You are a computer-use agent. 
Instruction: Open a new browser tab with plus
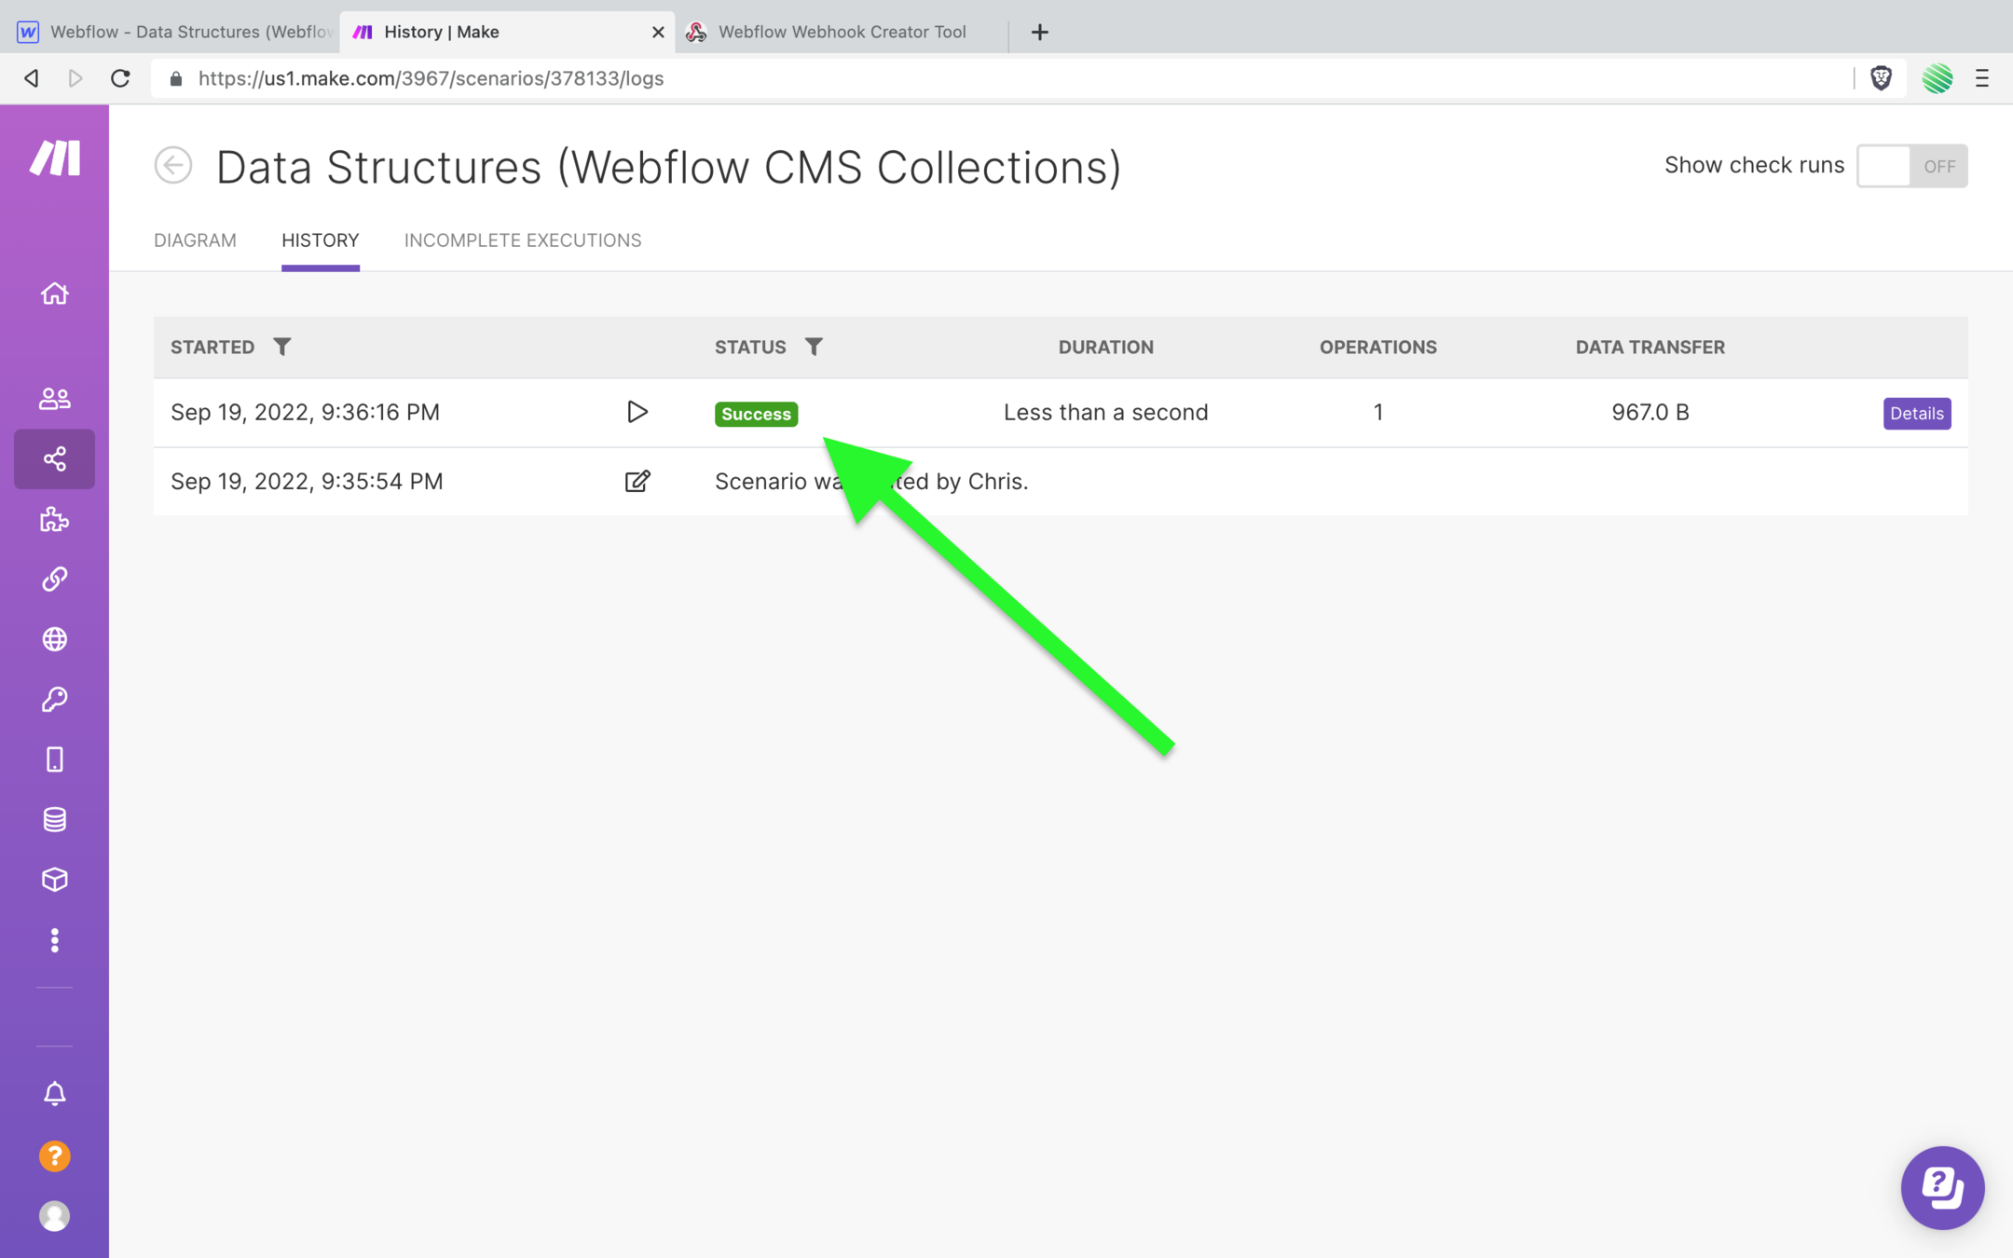pos(1040,32)
